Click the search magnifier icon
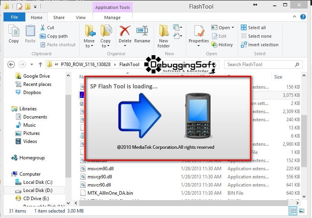Image resolution: width=312 pixels, height=218 pixels. pyautogui.click(x=297, y=65)
